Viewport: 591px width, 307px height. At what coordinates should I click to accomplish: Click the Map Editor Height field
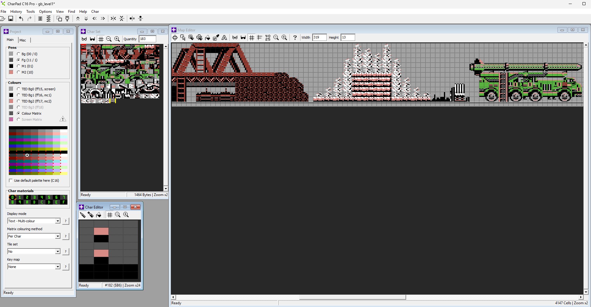(348, 37)
